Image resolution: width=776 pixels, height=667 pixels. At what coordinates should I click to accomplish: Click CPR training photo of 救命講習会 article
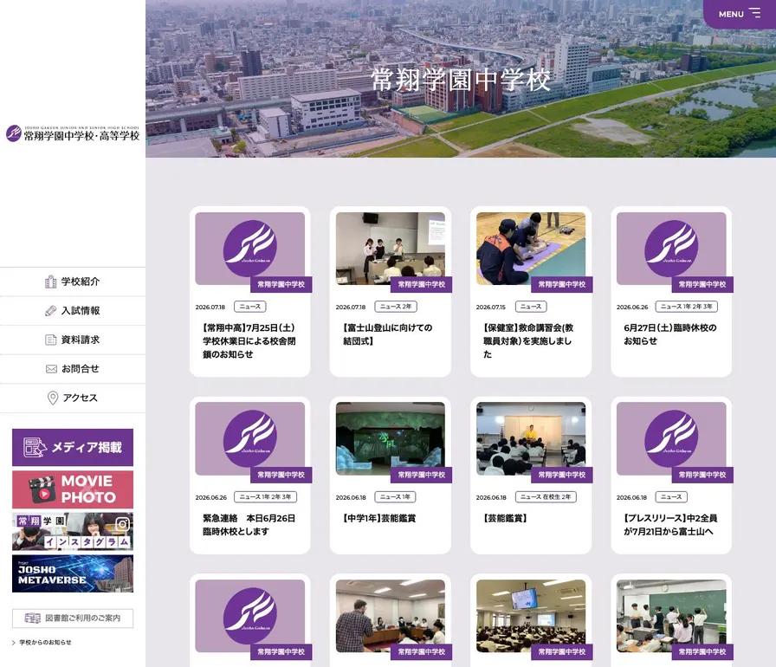tap(531, 249)
